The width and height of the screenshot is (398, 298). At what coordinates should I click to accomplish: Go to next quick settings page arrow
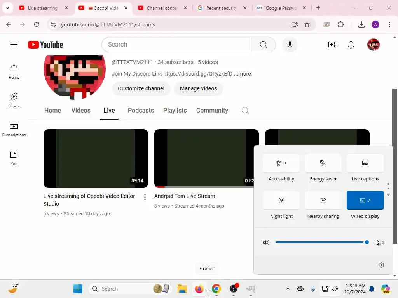pos(388,195)
